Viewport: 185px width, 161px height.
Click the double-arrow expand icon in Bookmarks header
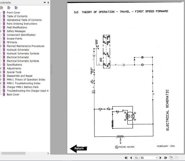45,2
